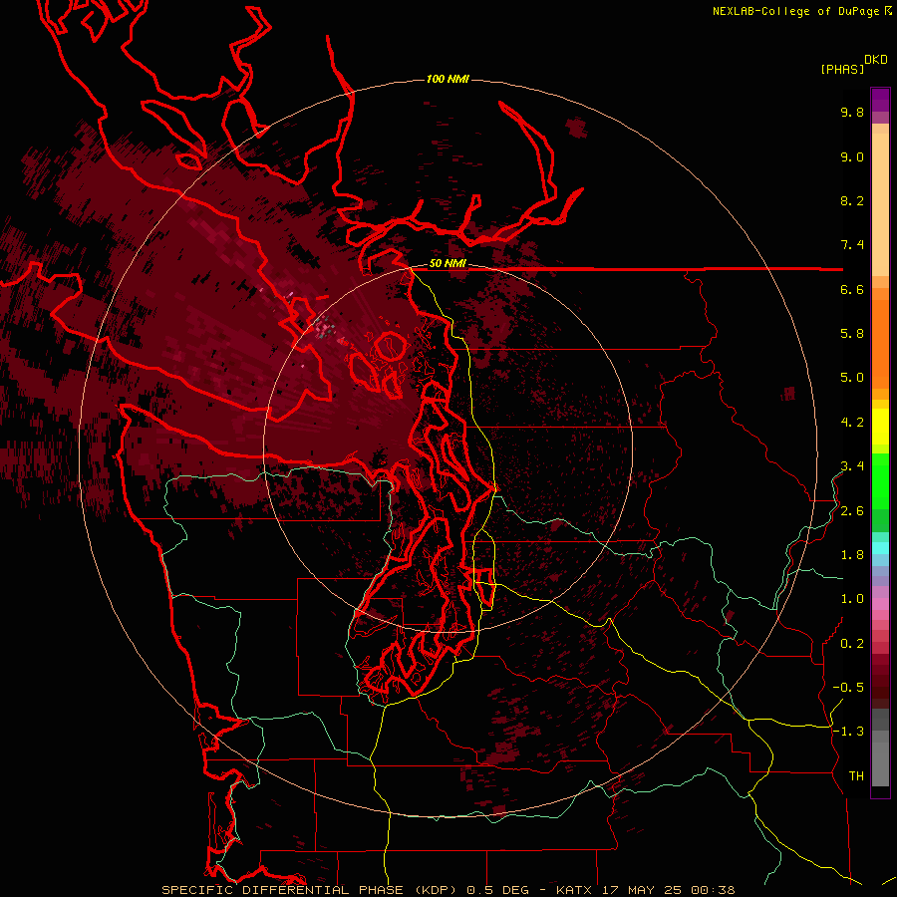Screen dimensions: 897x897
Task: Select the 9.0 legend value
Action: point(852,156)
